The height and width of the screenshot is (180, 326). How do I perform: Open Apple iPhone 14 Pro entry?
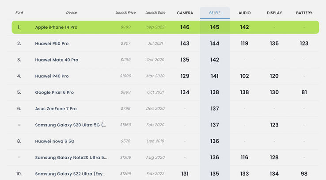(x=56, y=27)
